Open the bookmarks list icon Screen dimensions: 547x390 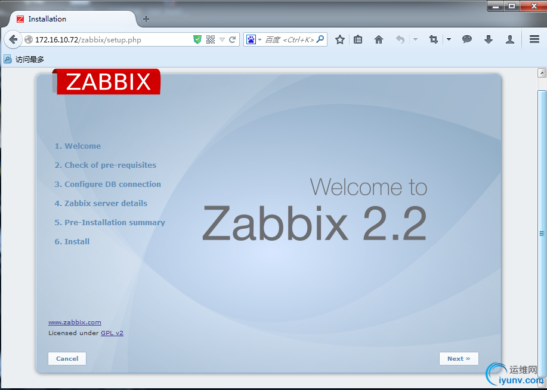tap(358, 39)
